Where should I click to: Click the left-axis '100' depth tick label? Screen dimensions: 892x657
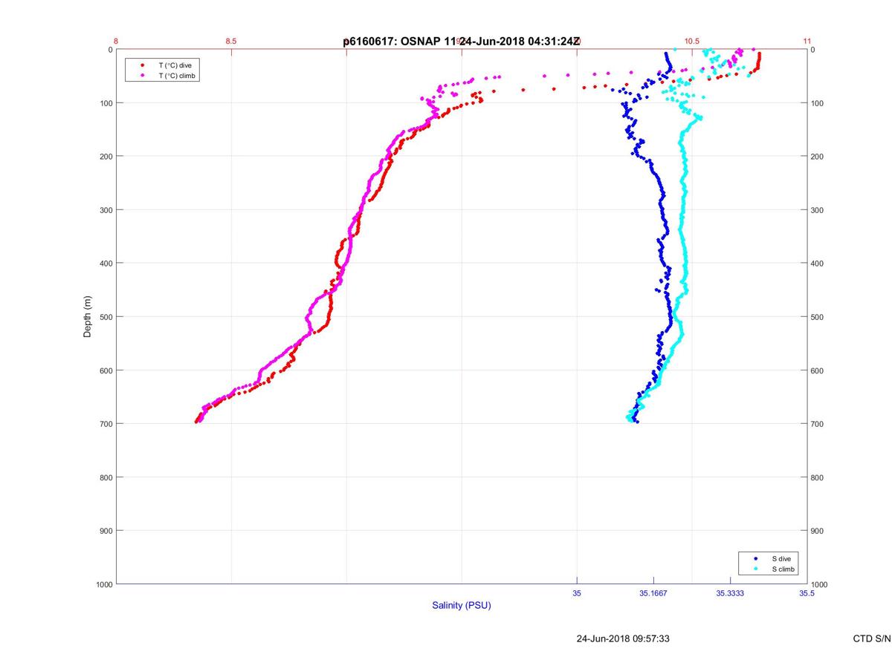(105, 103)
